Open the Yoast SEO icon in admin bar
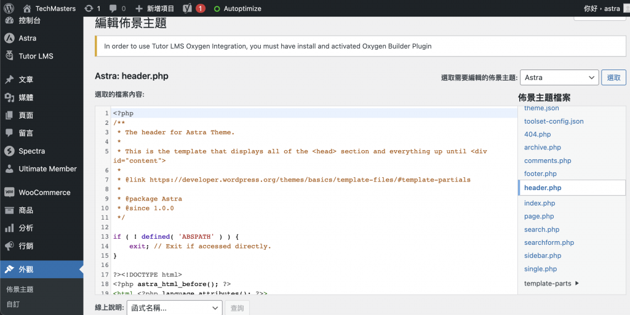Screen dimensions: 630x315 point(187,8)
